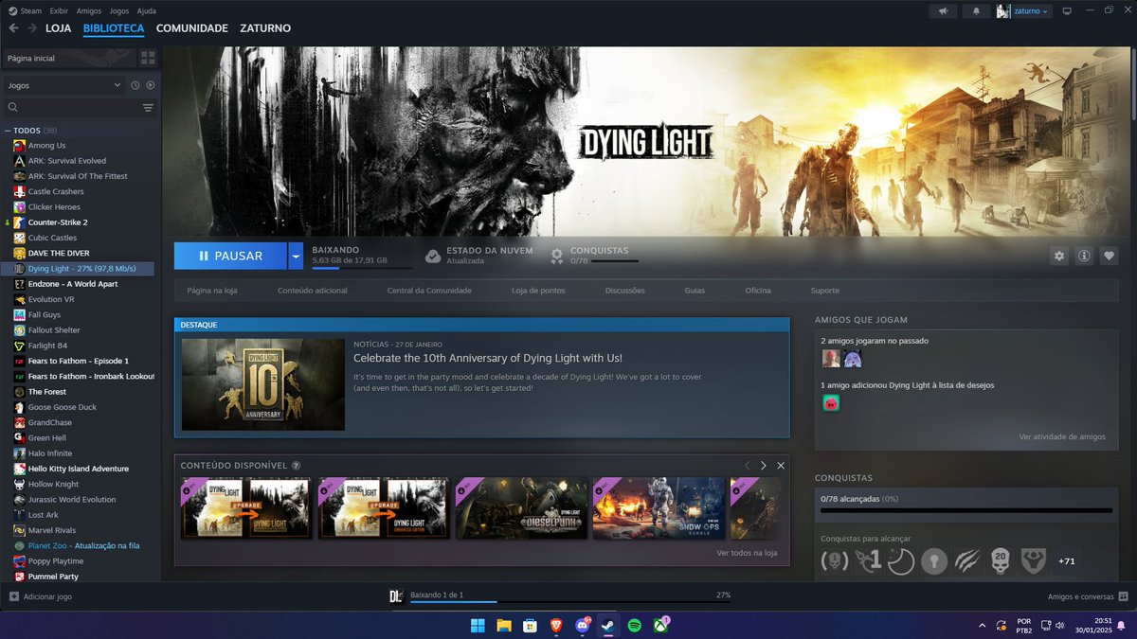Open Friends and Chat icon
This screenshot has width=1137, height=639.
tap(1124, 596)
